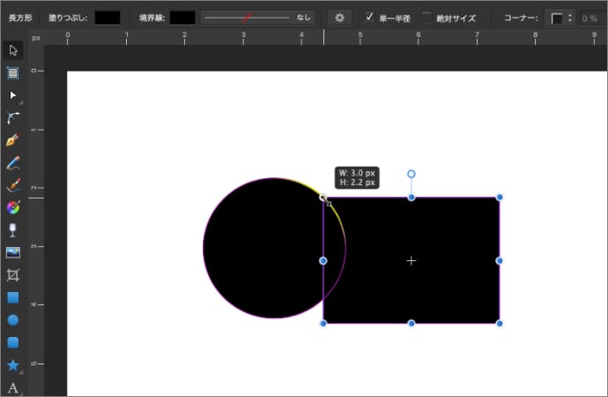This screenshot has width=608, height=397.
Task: Open the 塗りつぶし fill color swatch
Action: [x=108, y=18]
